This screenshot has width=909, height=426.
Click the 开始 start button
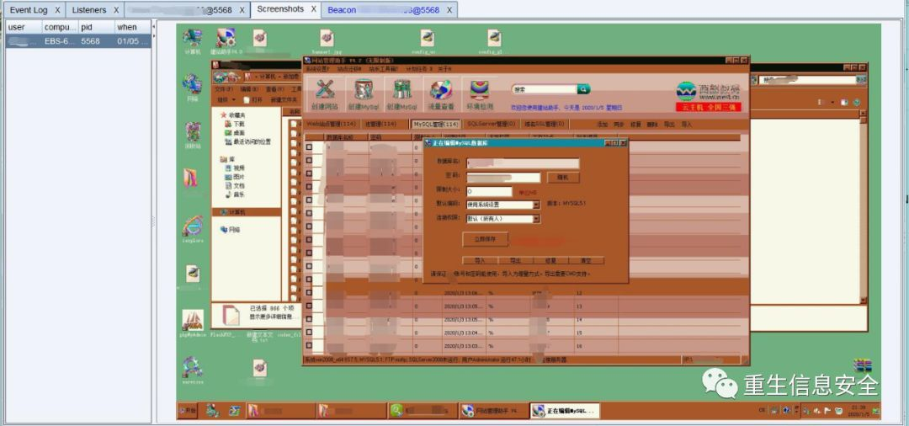coord(188,411)
